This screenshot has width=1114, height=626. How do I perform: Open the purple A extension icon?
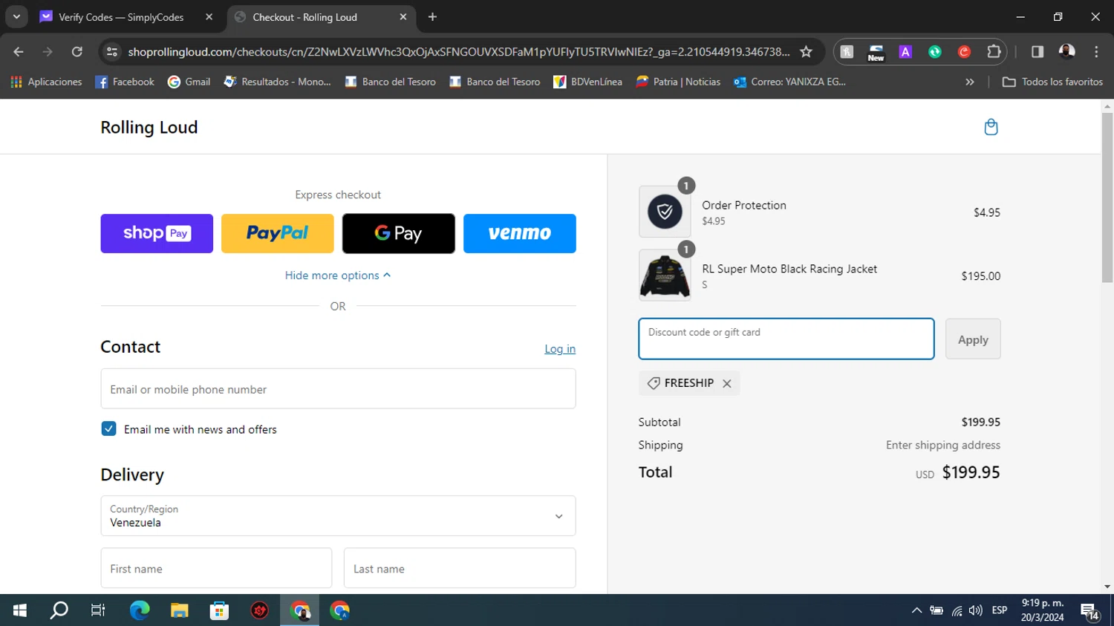[905, 52]
